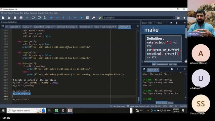Switch to scripts.html editor tab
215x121 pixels.
(x=14, y=27)
